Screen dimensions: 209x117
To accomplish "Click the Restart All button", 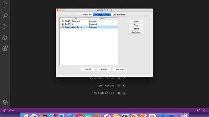I will (120, 69).
